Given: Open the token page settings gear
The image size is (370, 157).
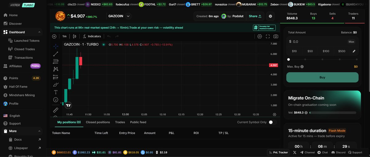Looking at the screenshot, I should (270, 16).
